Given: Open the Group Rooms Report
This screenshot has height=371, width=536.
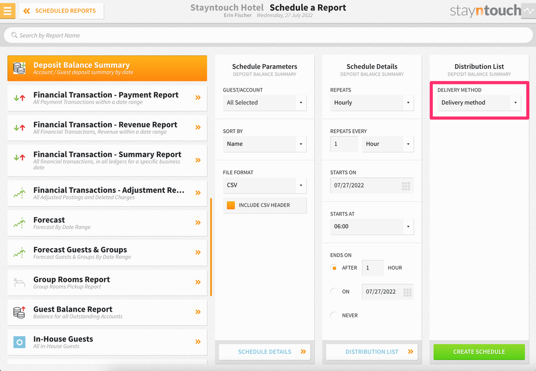Looking at the screenshot, I should pos(107,282).
